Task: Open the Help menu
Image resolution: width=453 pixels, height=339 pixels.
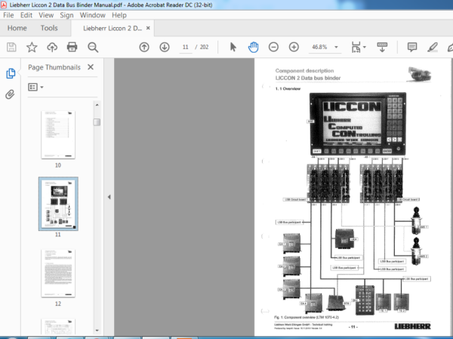Action: tap(119, 15)
